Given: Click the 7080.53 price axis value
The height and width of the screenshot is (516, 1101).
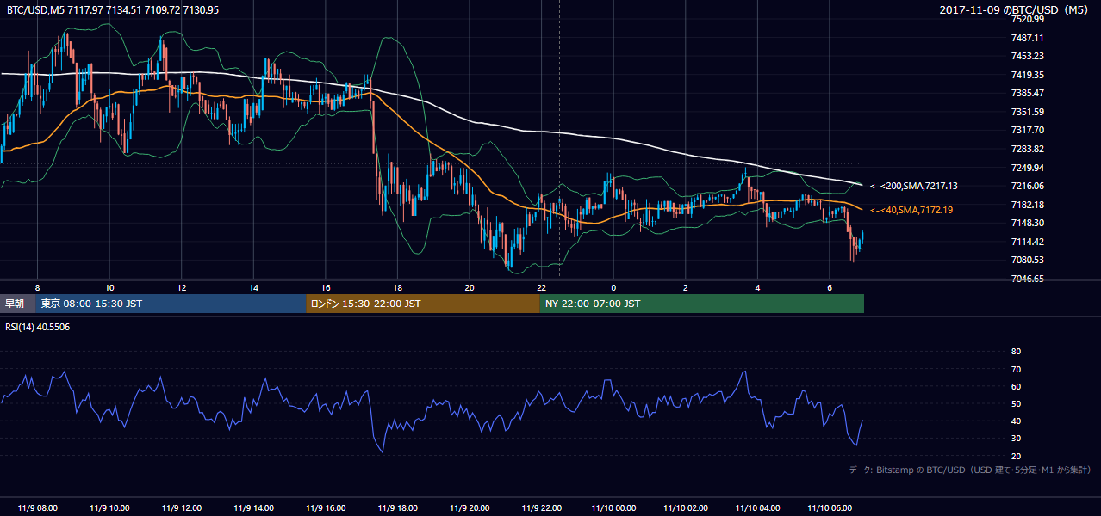Looking at the screenshot, I should [x=1028, y=260].
